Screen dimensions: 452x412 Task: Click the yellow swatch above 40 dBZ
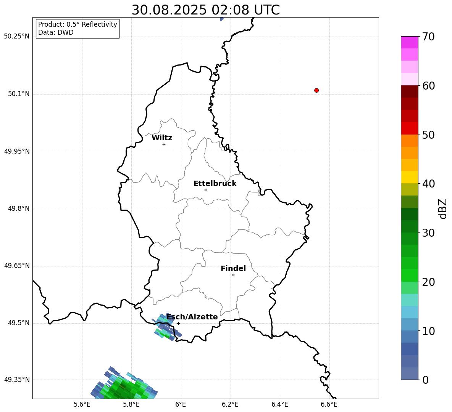tap(410, 177)
